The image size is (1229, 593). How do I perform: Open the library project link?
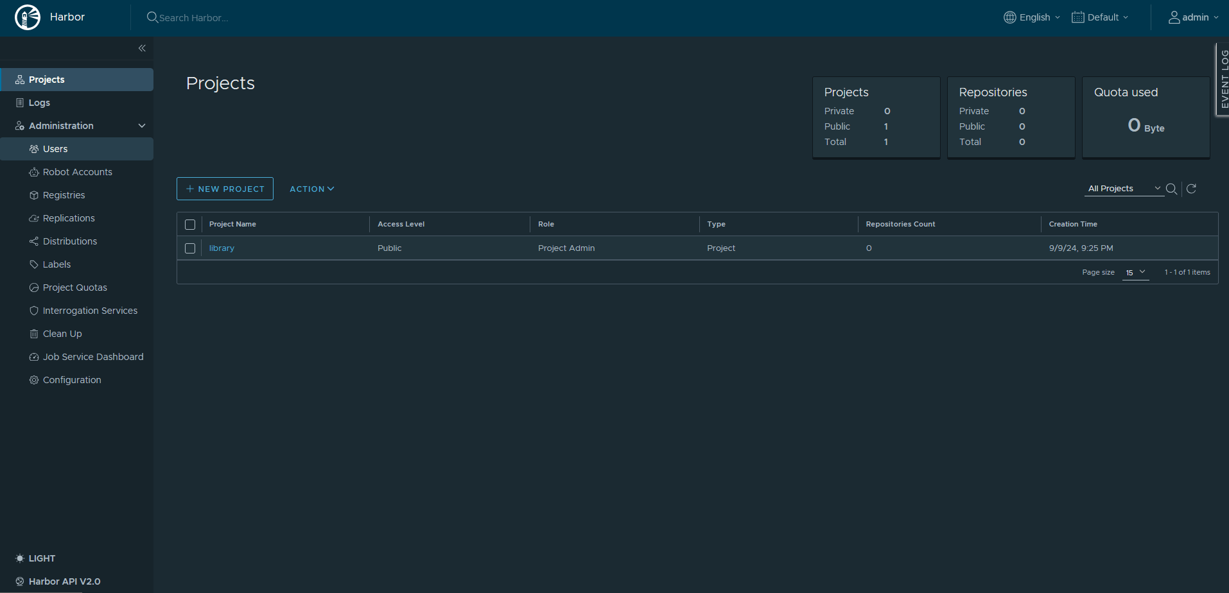pyautogui.click(x=222, y=248)
